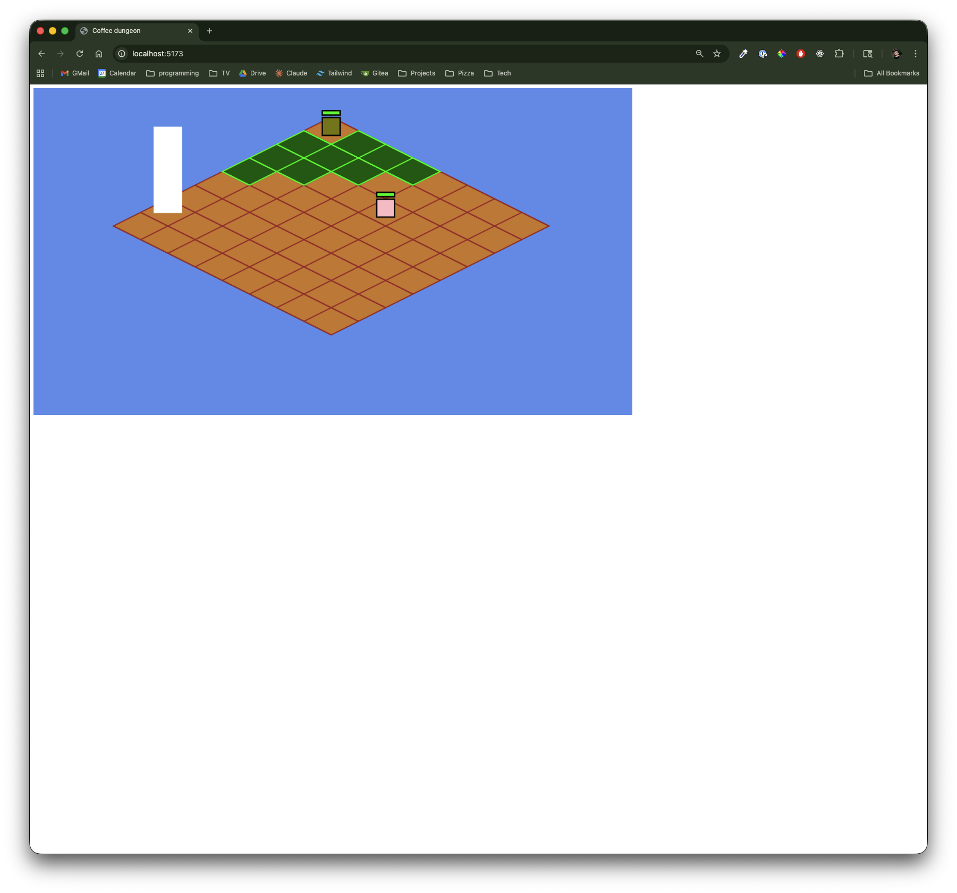Open the Extensions puzzle piece menu
This screenshot has width=957, height=893.
(839, 54)
